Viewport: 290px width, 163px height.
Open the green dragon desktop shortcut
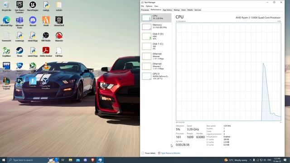(6, 52)
